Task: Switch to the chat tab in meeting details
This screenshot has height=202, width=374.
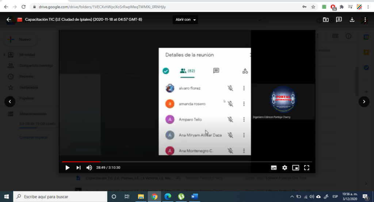Action: click(216, 71)
